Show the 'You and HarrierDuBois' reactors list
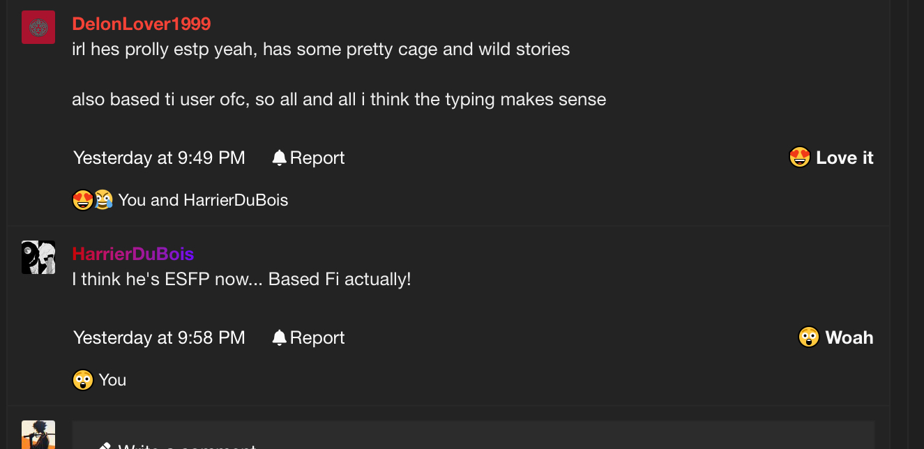Viewport: 924px width, 449px height. (203, 200)
